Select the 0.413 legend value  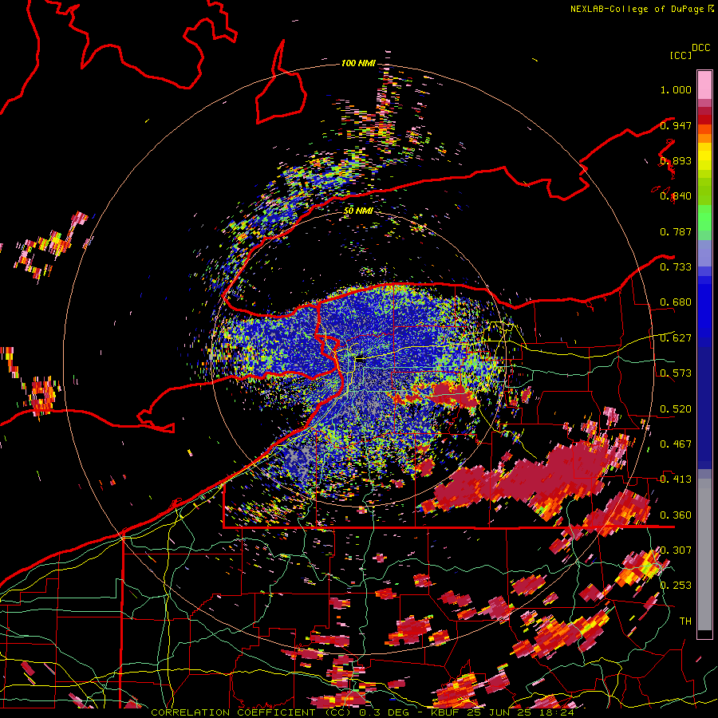pyautogui.click(x=676, y=479)
